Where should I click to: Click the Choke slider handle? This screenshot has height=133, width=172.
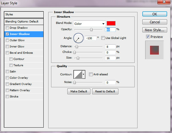[75, 52]
